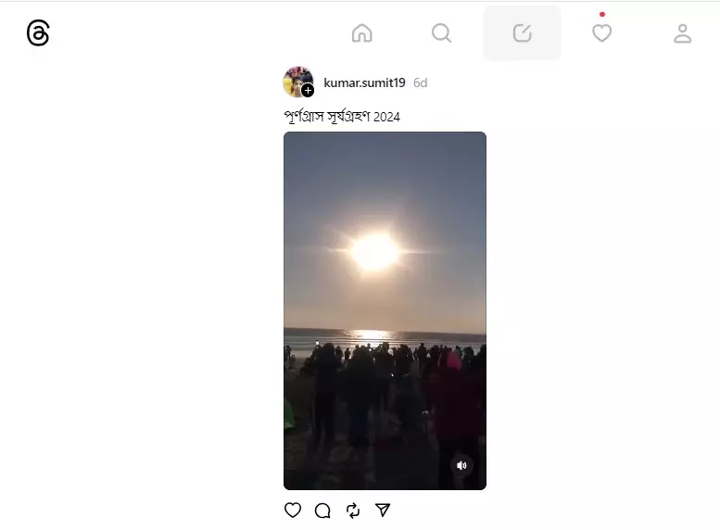The width and height of the screenshot is (720, 530).
Task: Open Activity notifications heart
Action: [x=601, y=33]
